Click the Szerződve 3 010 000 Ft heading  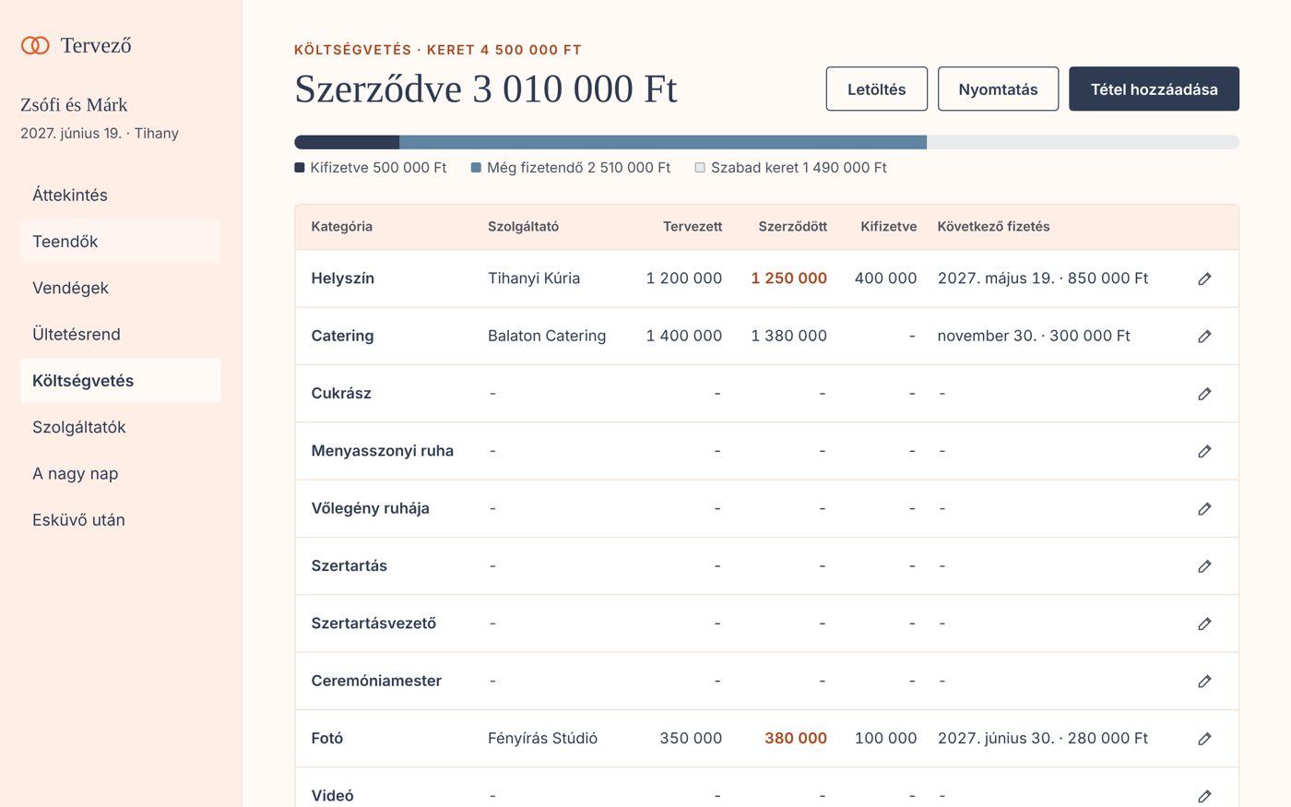(486, 89)
